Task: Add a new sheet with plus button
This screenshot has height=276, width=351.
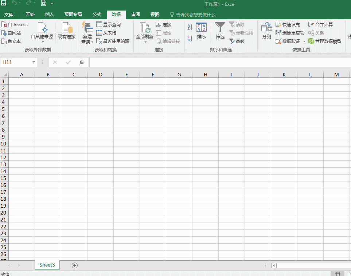Action: click(75, 265)
